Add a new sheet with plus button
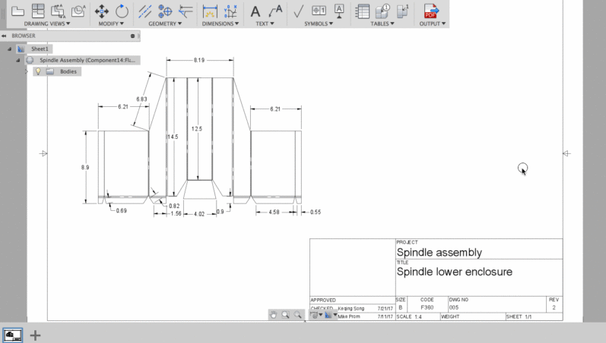The image size is (606, 343). [35, 335]
